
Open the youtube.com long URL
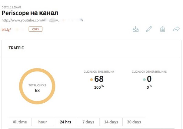click(42, 20)
